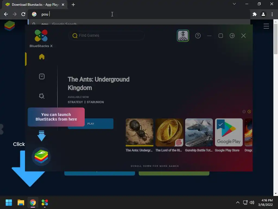Viewport: 278px width, 209px height.
Task: Click the BlueStacks website logo
Action: point(10,26)
